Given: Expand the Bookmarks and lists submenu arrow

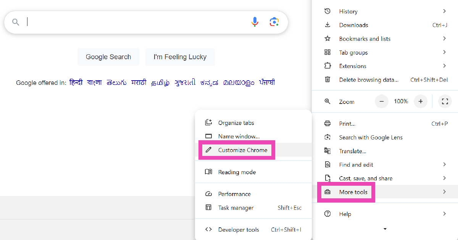Looking at the screenshot, I should pos(444,39).
